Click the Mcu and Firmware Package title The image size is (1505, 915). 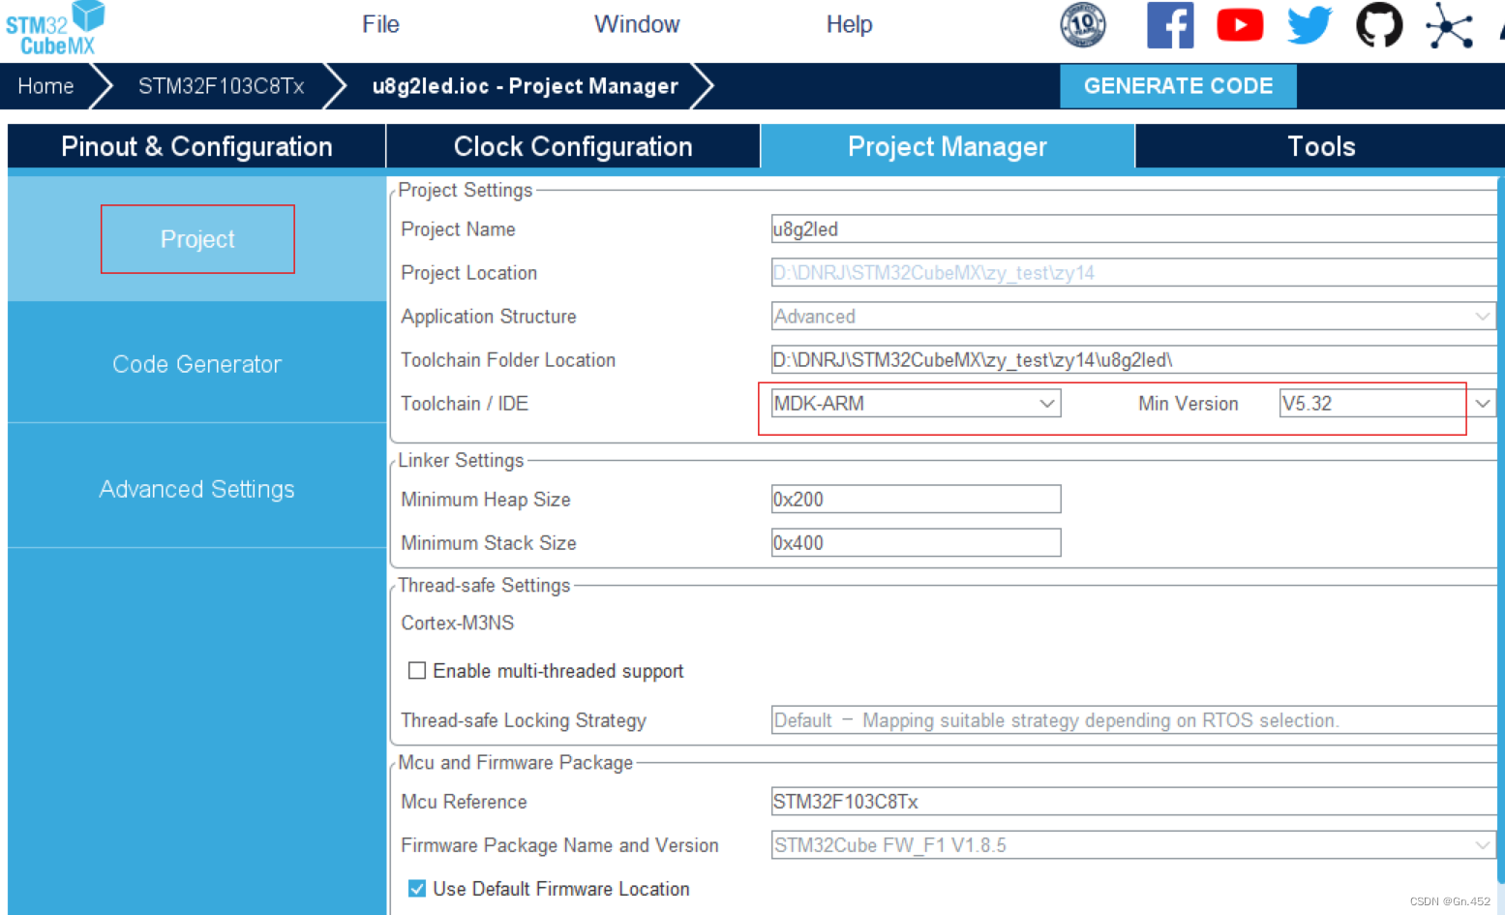pos(516,762)
